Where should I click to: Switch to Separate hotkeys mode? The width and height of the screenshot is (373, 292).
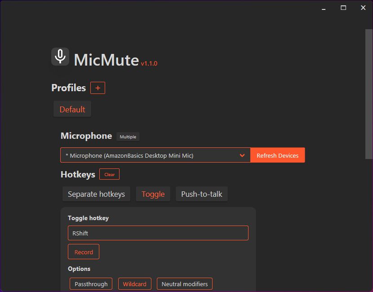click(x=96, y=194)
